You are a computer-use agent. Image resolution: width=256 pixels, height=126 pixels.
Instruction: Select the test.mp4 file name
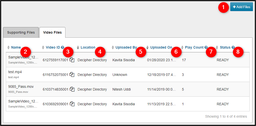pos(15,72)
